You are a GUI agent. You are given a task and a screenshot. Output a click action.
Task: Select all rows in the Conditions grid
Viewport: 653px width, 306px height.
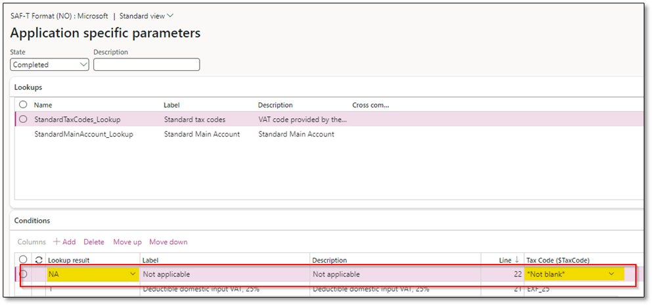tap(24, 260)
